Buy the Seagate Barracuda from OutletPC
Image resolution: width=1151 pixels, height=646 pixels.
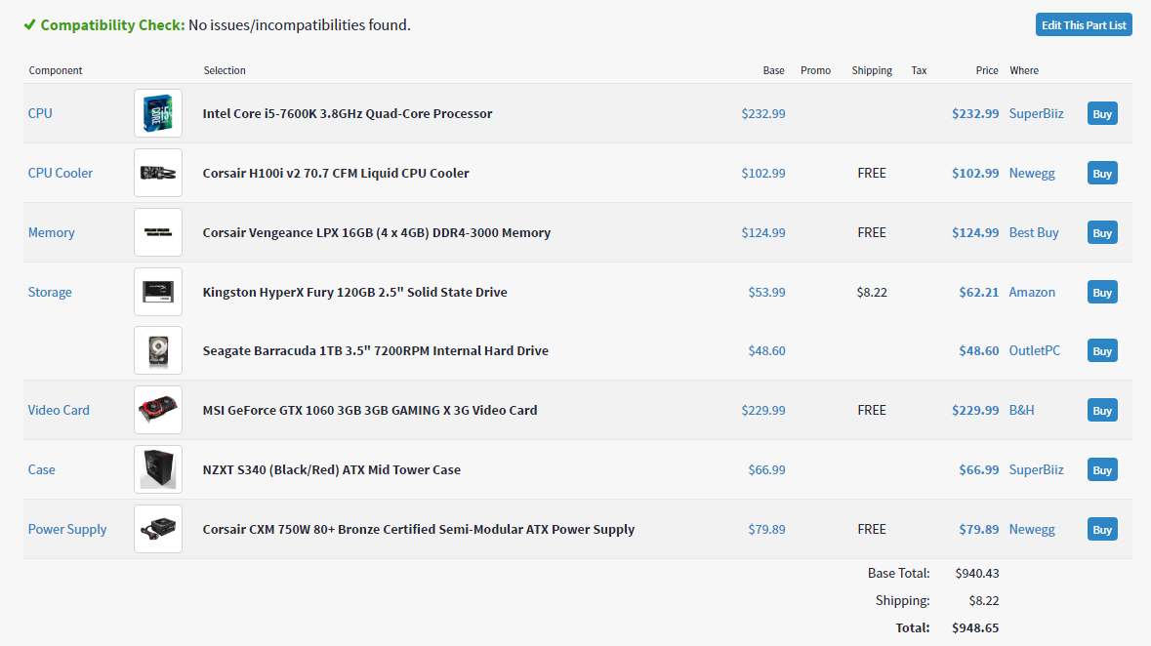click(x=1102, y=351)
